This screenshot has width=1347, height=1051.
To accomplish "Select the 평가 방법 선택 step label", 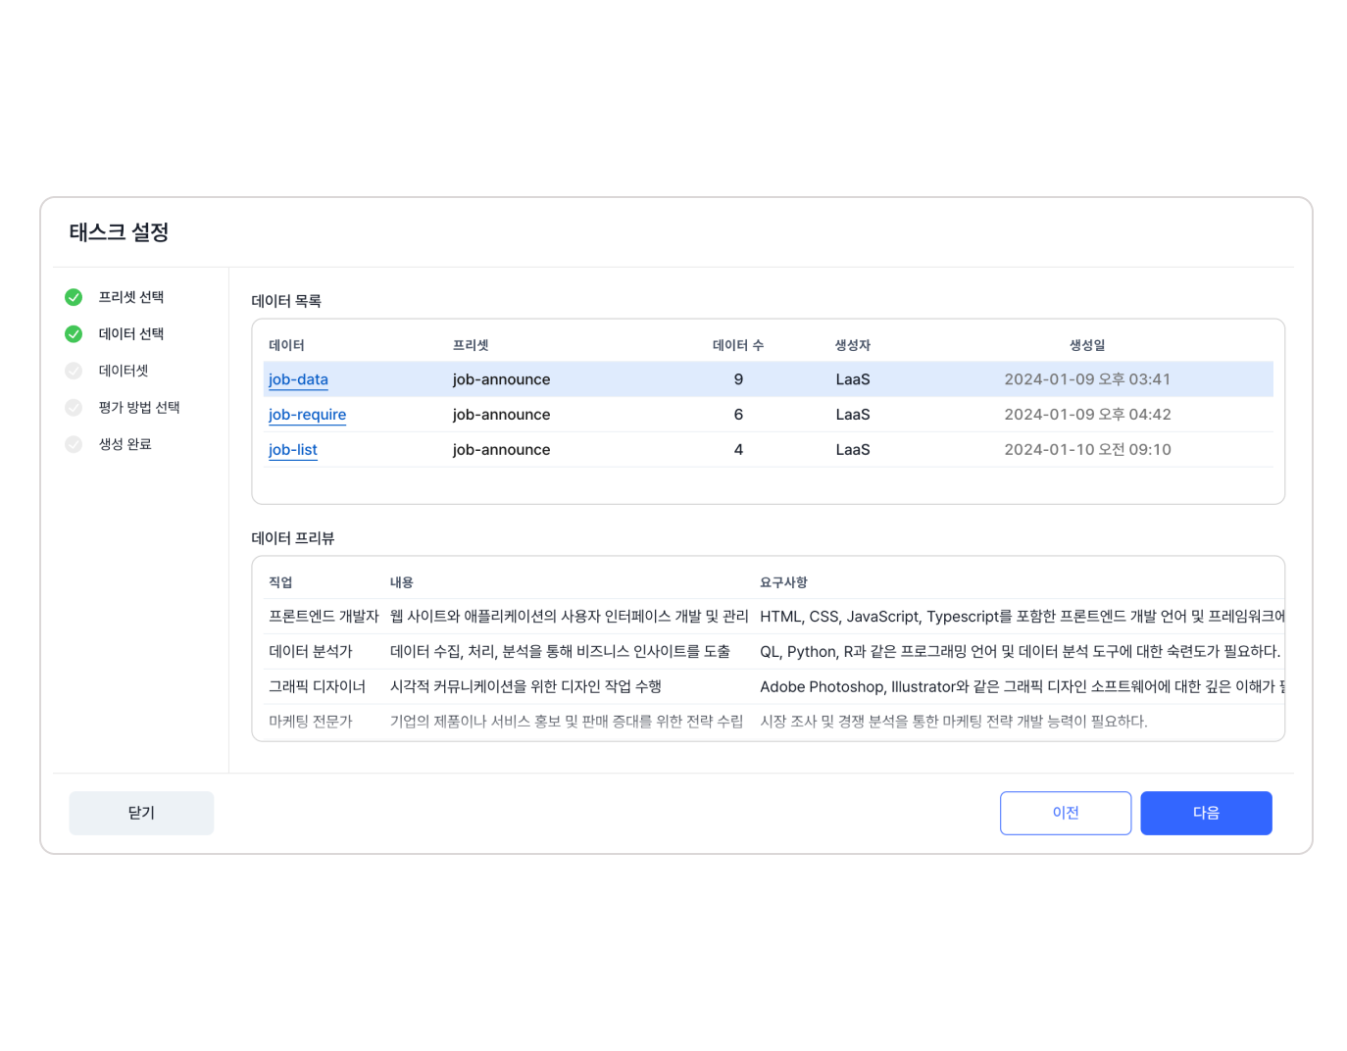I will (x=139, y=408).
